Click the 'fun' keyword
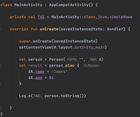 point(34,29)
